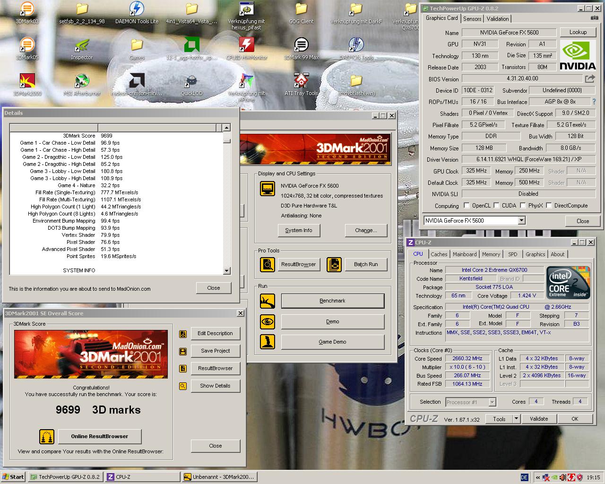Click the Start button on taskbar
The width and height of the screenshot is (605, 484).
click(13, 477)
